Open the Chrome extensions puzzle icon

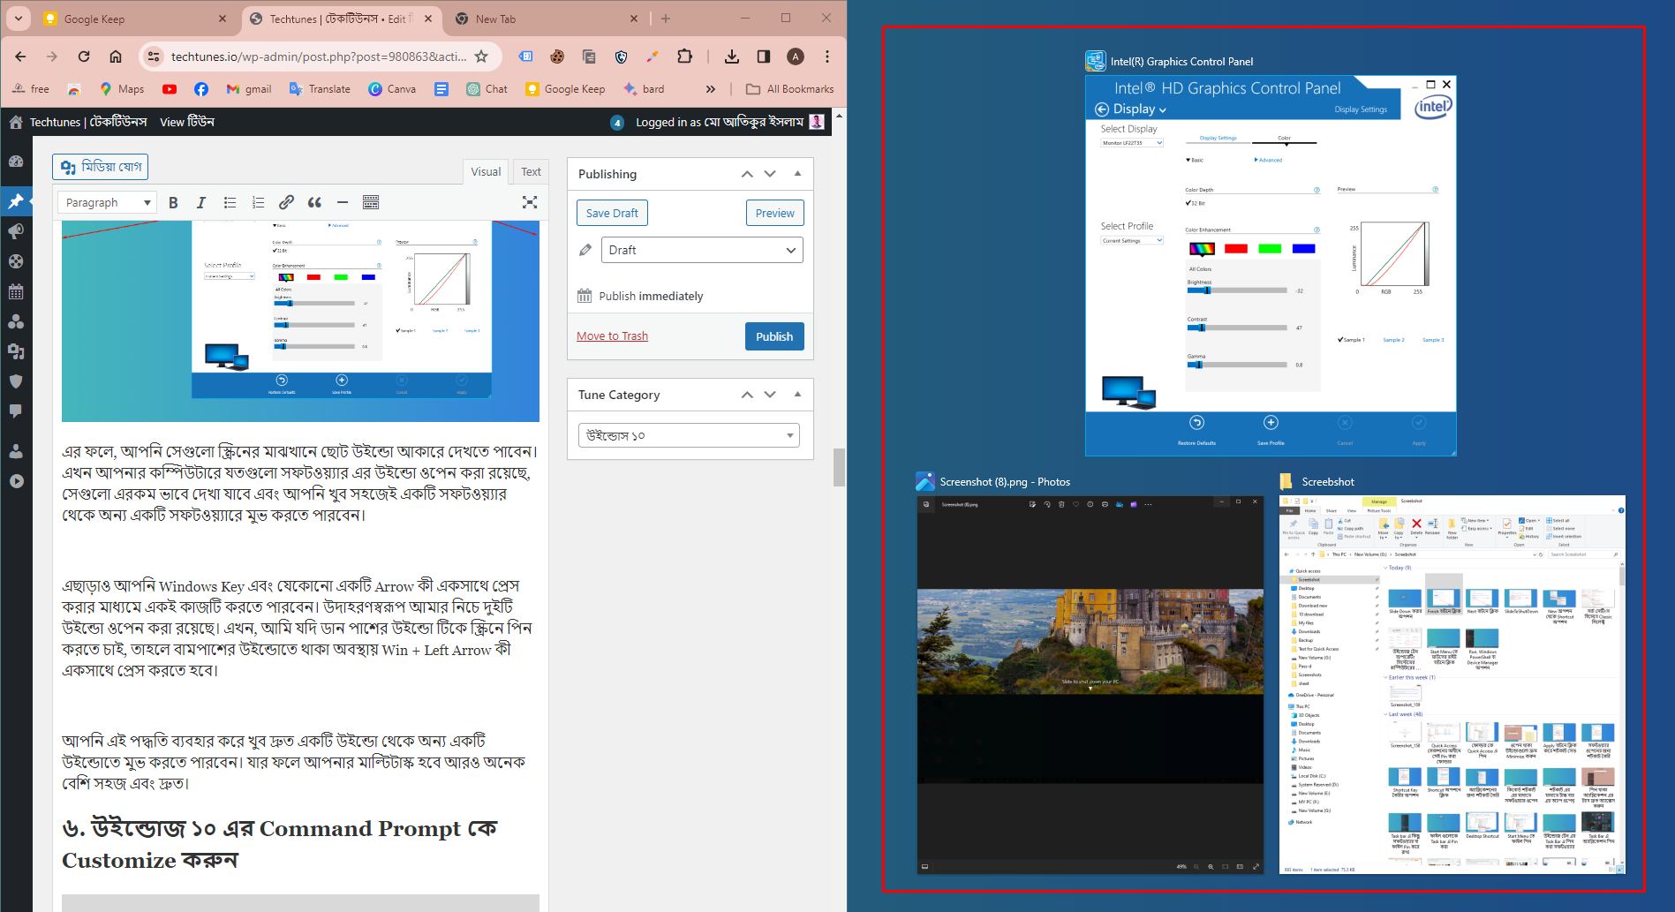(x=684, y=57)
